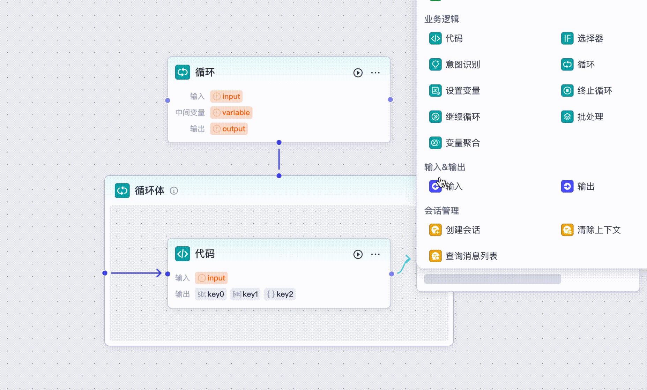Viewport: 647px width, 390px height.
Task: Select the 继续循环 node icon
Action: point(435,117)
